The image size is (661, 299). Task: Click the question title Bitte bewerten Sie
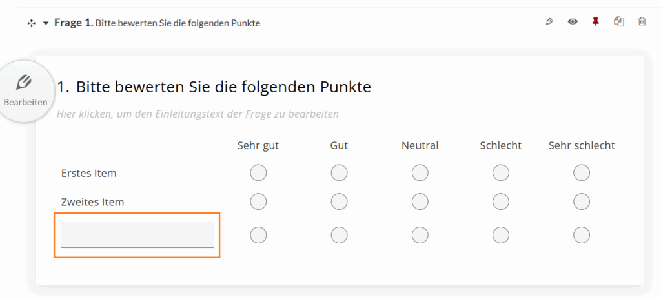pos(214,87)
